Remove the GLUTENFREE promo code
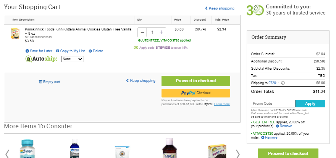The height and width of the screenshot is (158, 336). (x=284, y=126)
